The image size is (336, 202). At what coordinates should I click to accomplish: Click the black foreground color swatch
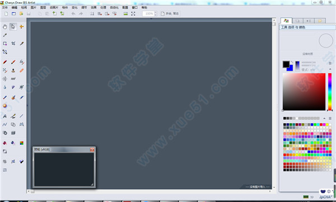click(286, 64)
